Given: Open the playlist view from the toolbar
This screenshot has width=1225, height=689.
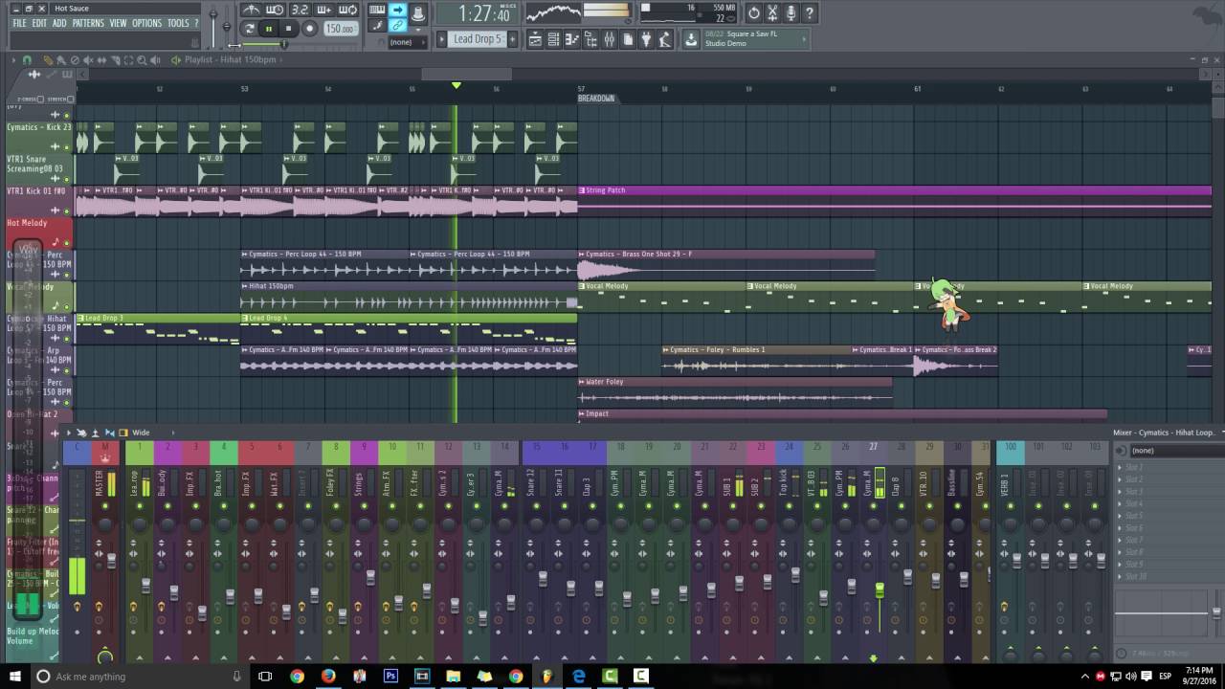Looking at the screenshot, I should 535,39.
